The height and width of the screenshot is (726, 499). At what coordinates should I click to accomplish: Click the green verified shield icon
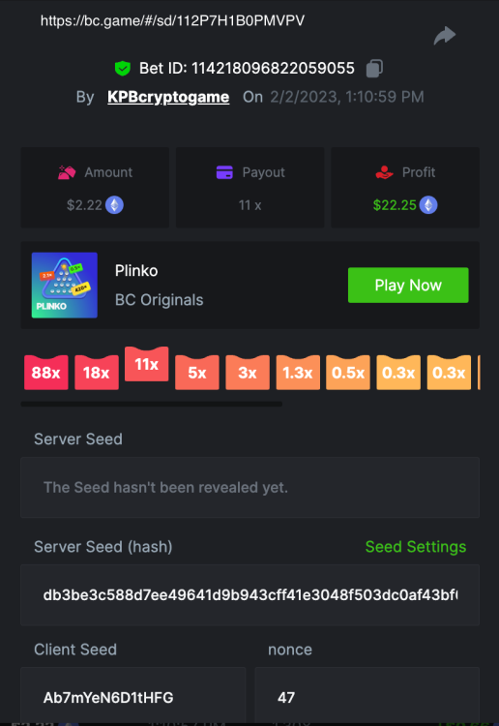pos(123,69)
